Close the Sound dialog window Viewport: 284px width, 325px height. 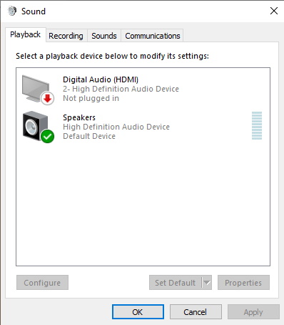pos(274,11)
